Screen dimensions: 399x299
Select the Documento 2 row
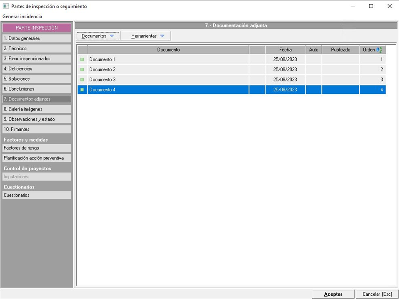coord(168,69)
